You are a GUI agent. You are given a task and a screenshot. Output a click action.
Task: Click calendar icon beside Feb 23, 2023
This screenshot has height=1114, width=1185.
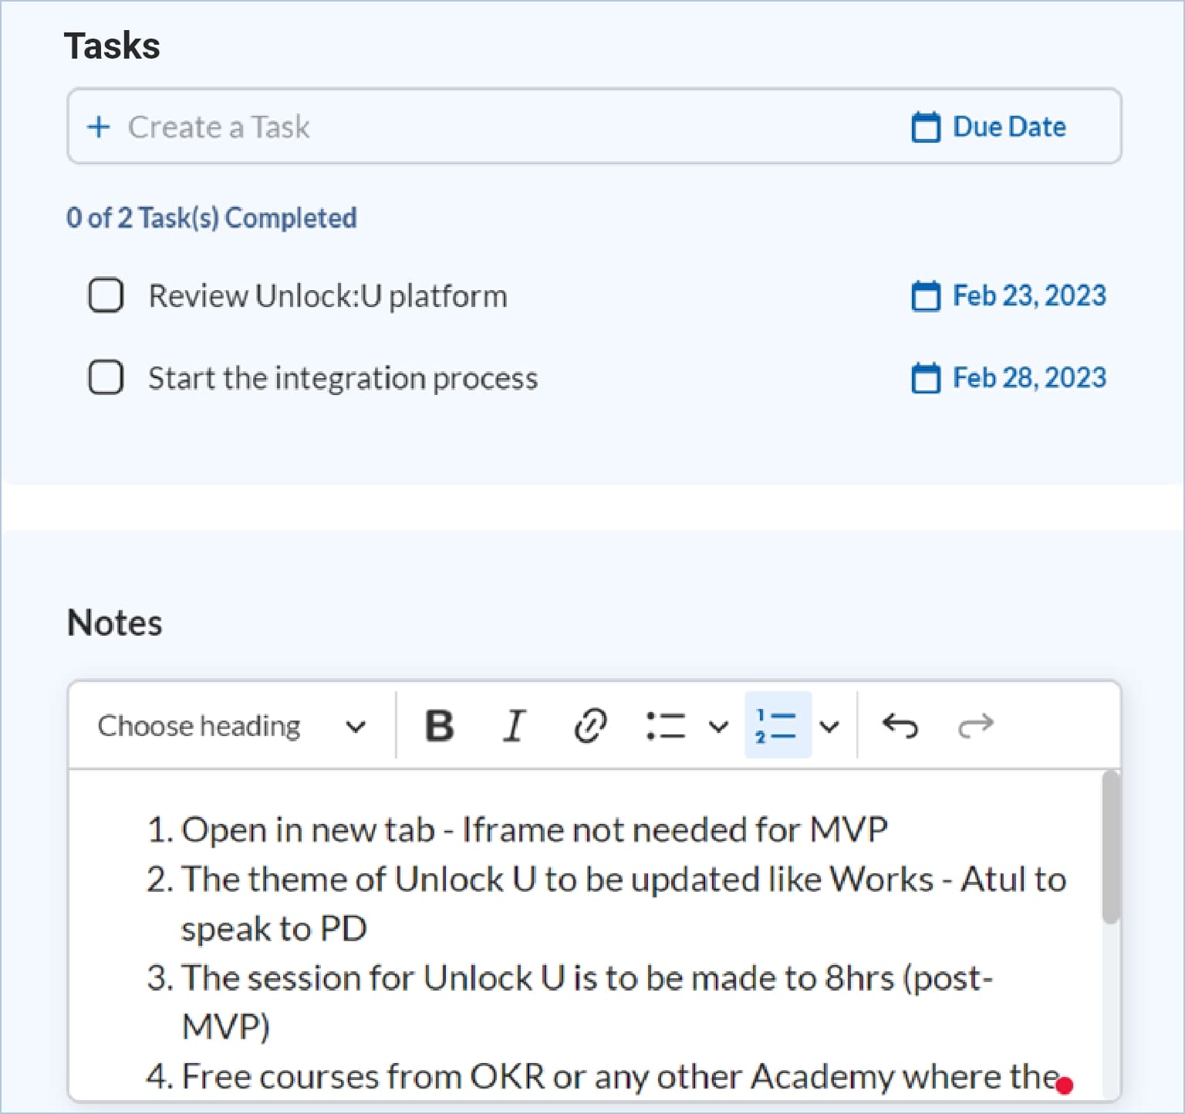[925, 295]
